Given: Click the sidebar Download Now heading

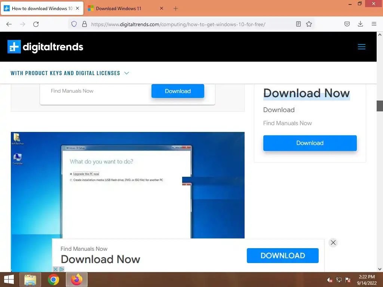Looking at the screenshot, I should point(307,93).
